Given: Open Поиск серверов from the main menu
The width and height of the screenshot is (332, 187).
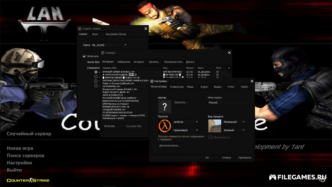Looking at the screenshot, I should point(25,156).
